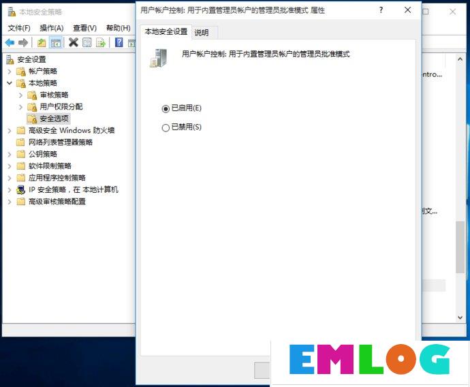Viewport: 470px width, 387px height.
Task: Open the 帮助(H) menu
Action: pos(118,28)
